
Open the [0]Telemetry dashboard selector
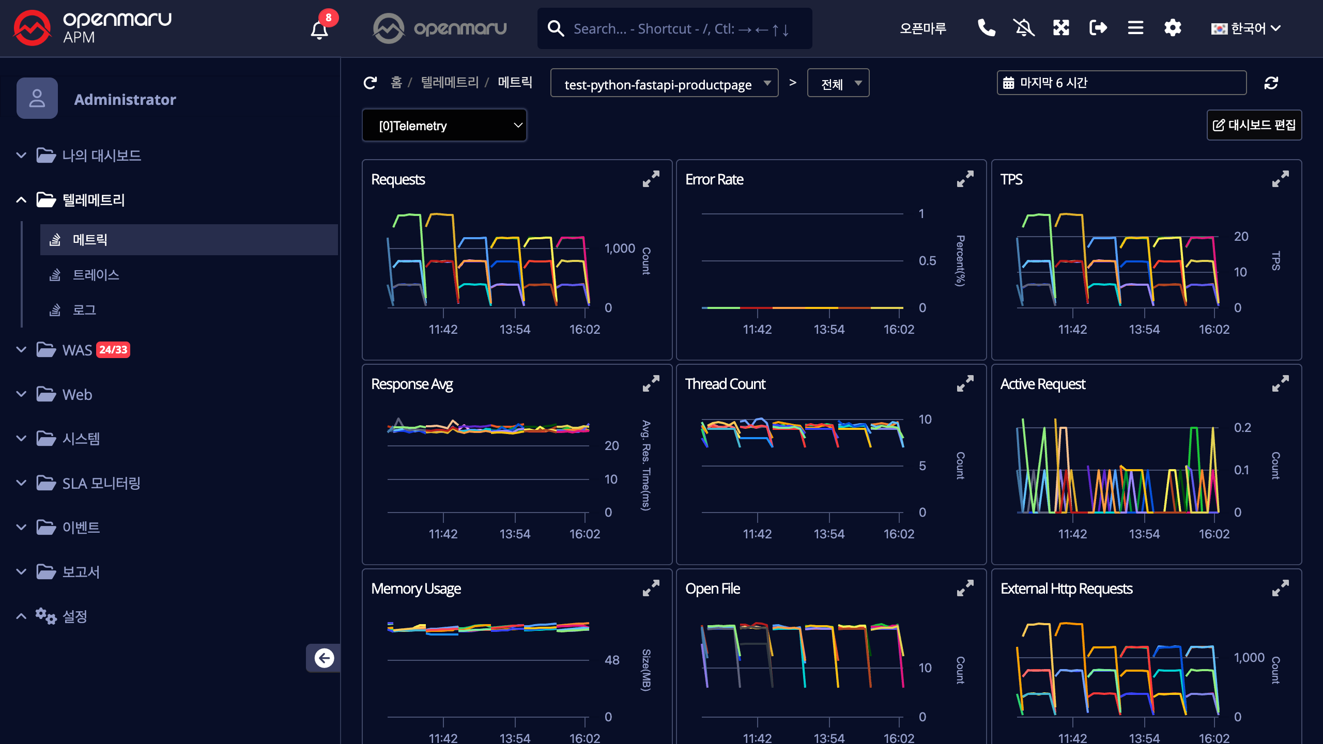coord(444,126)
